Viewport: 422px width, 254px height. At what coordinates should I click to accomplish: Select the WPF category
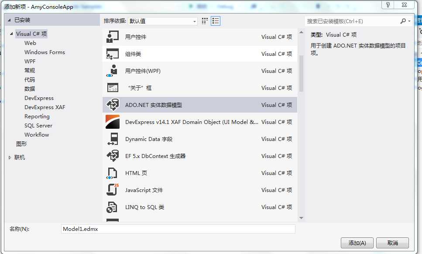click(30, 62)
